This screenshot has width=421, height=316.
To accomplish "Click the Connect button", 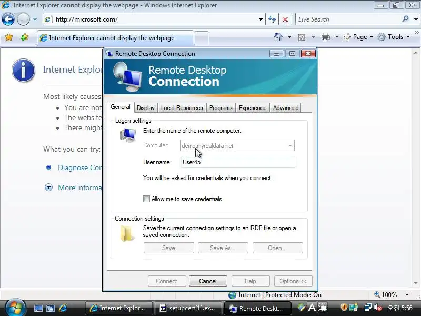I will [x=166, y=281].
